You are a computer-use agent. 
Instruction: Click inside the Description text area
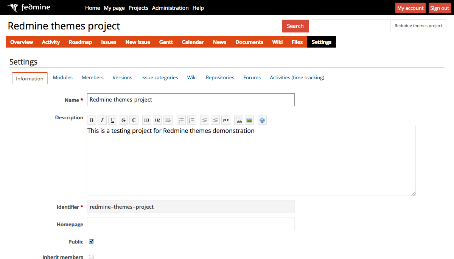tap(251, 161)
